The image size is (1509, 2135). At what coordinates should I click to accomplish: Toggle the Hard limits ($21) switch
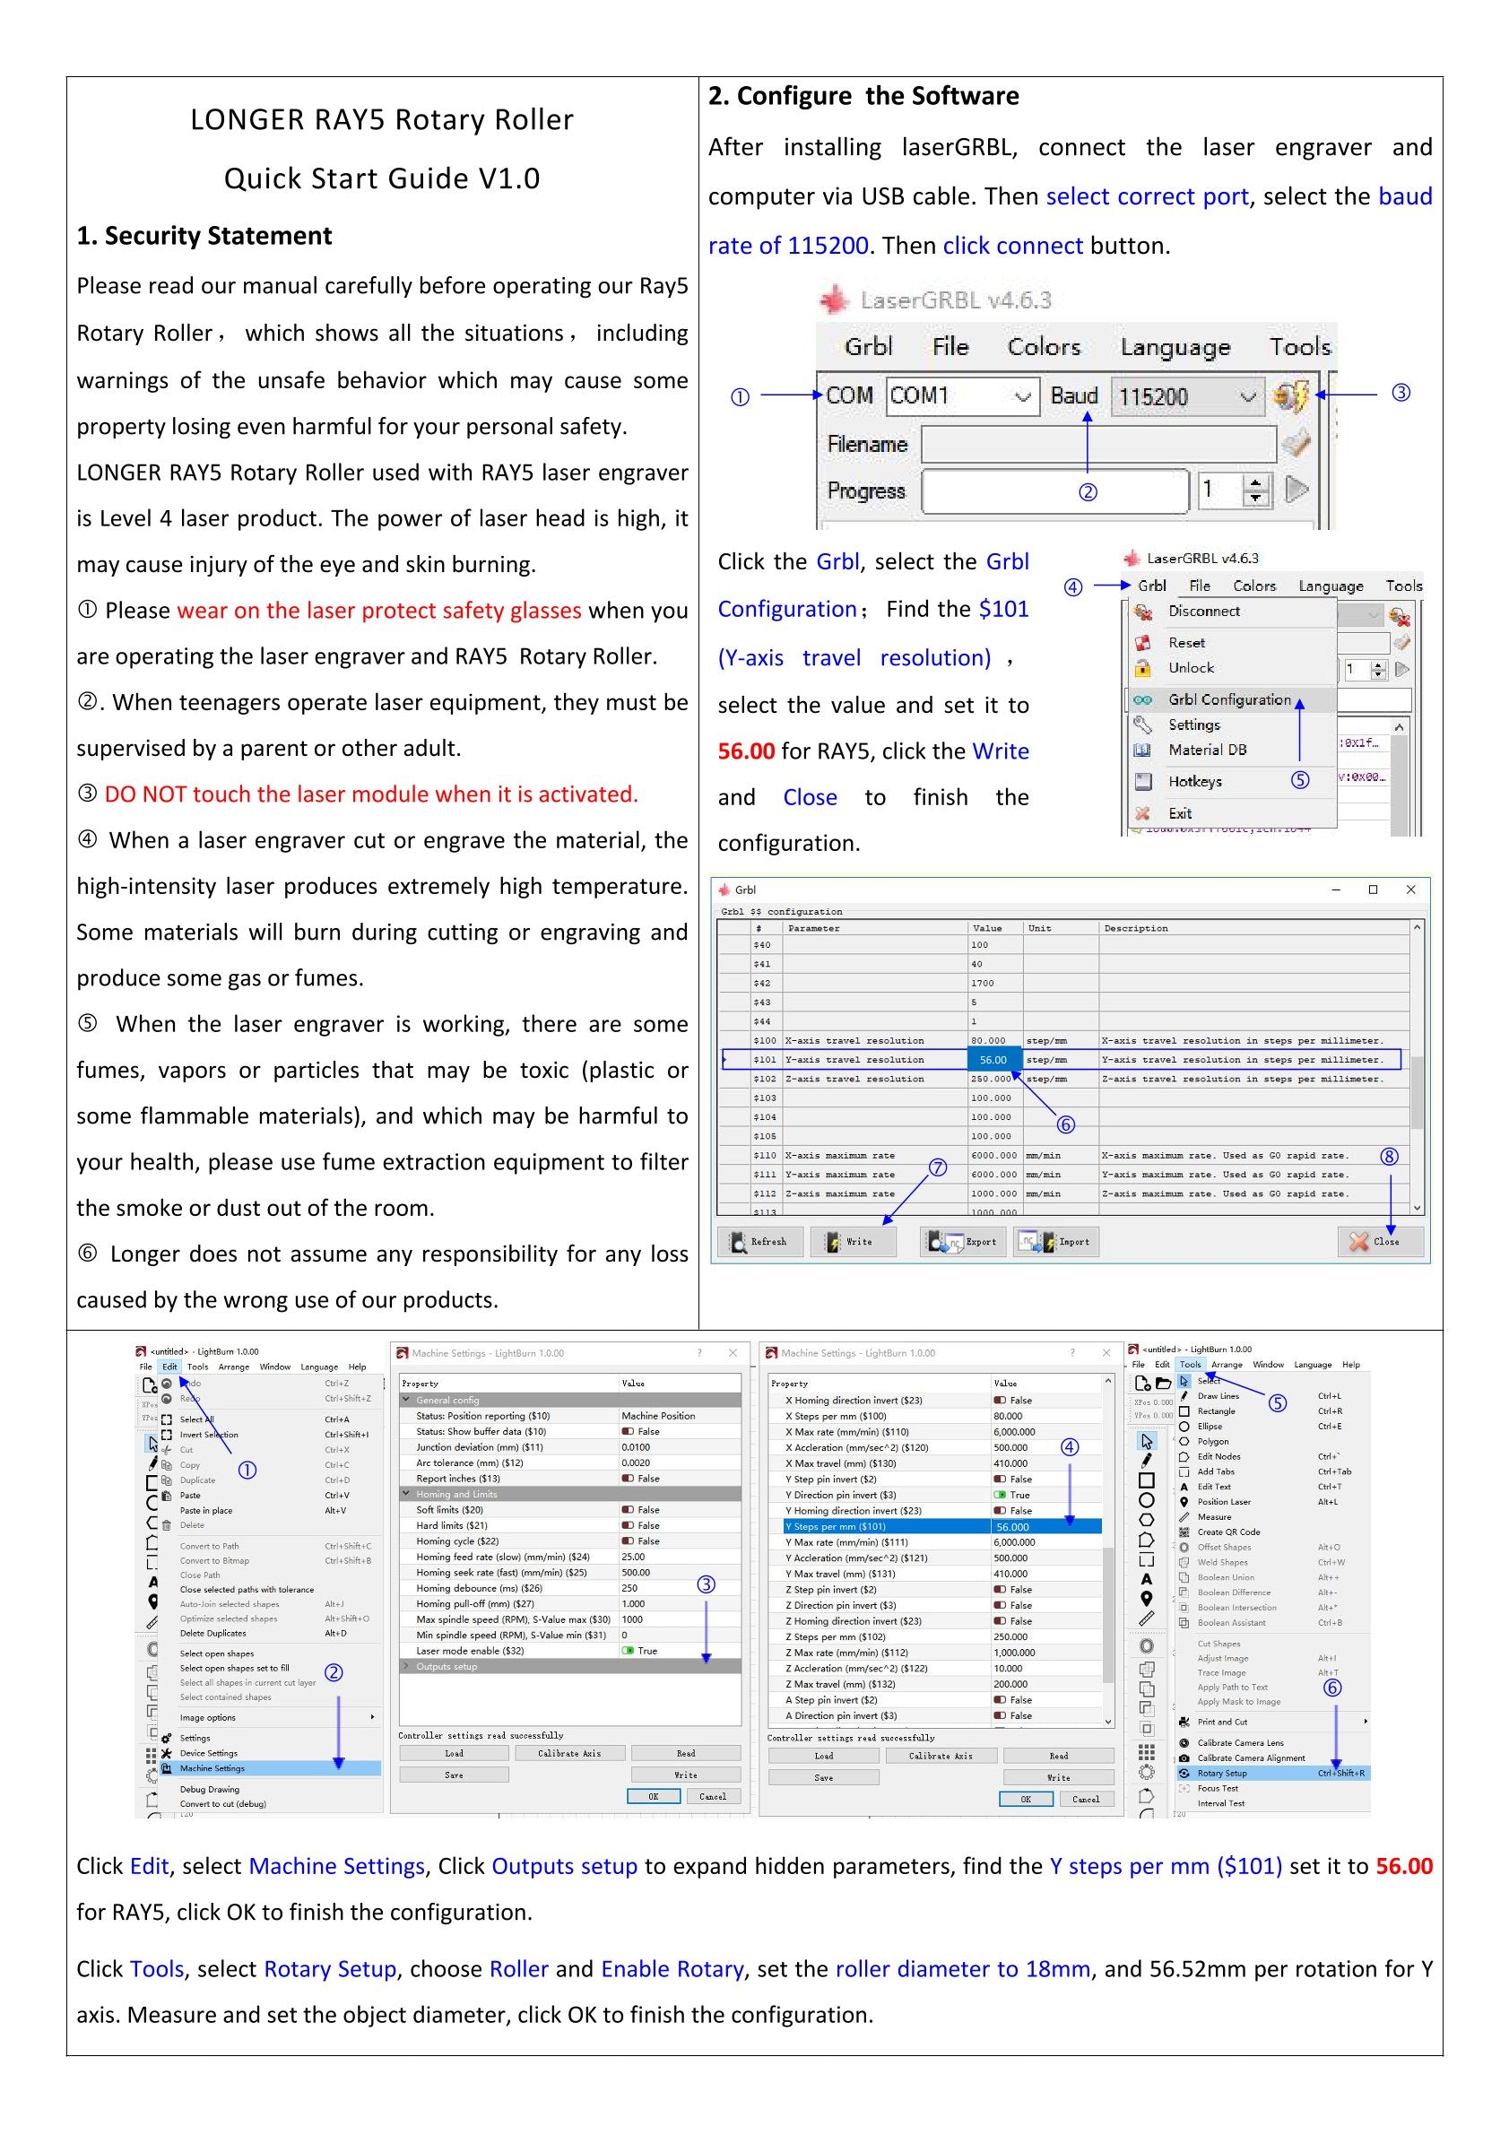pyautogui.click(x=628, y=1525)
